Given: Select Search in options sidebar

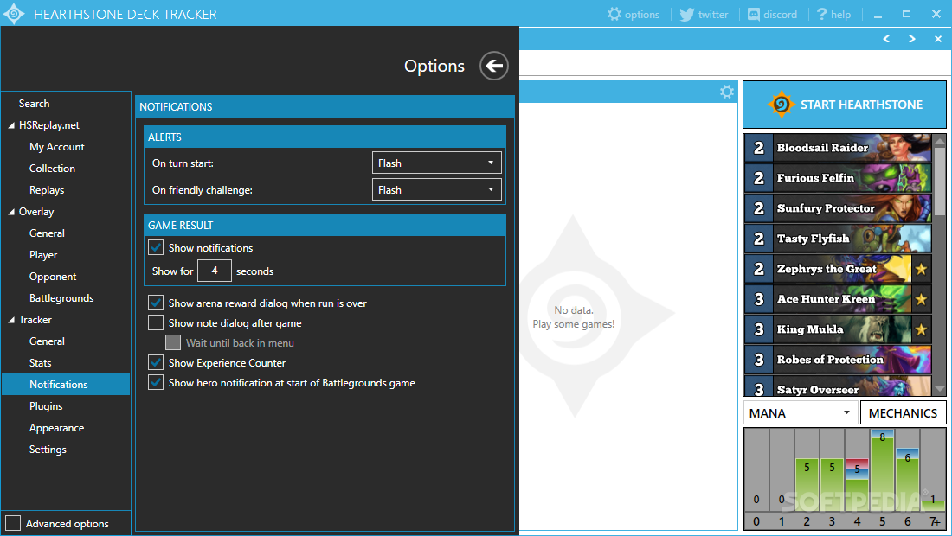Looking at the screenshot, I should 34,104.
